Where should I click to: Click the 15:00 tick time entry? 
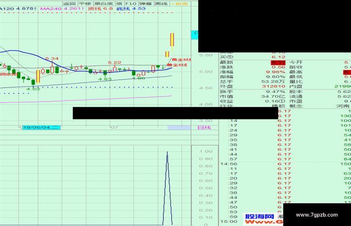[228, 221]
